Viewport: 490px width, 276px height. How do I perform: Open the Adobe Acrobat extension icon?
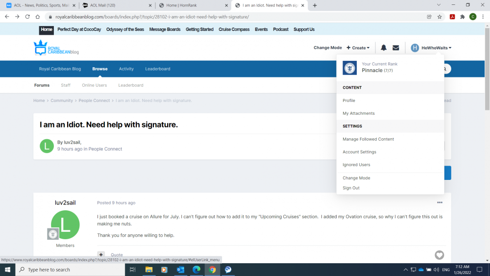coord(452,17)
